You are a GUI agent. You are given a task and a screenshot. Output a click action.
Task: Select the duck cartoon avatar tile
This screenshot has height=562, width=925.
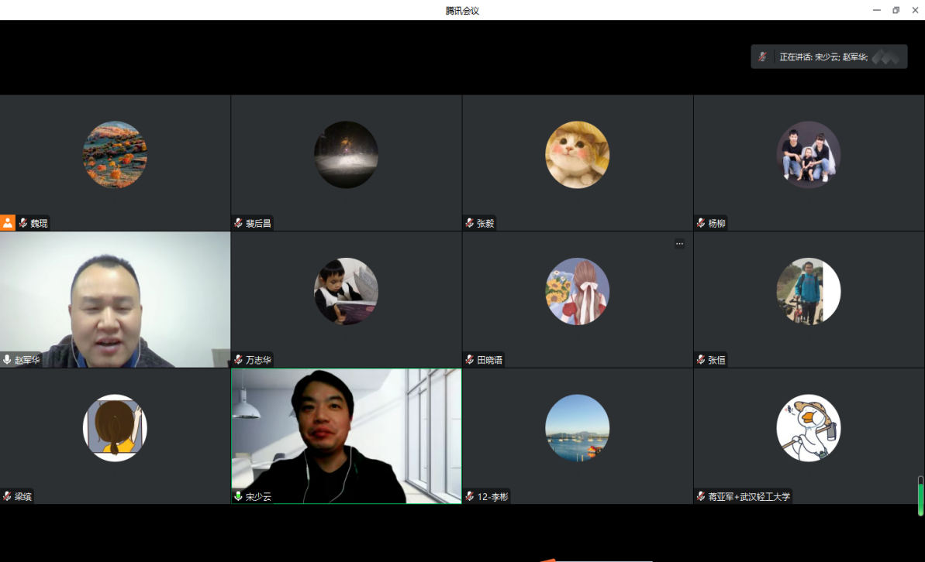coord(808,428)
